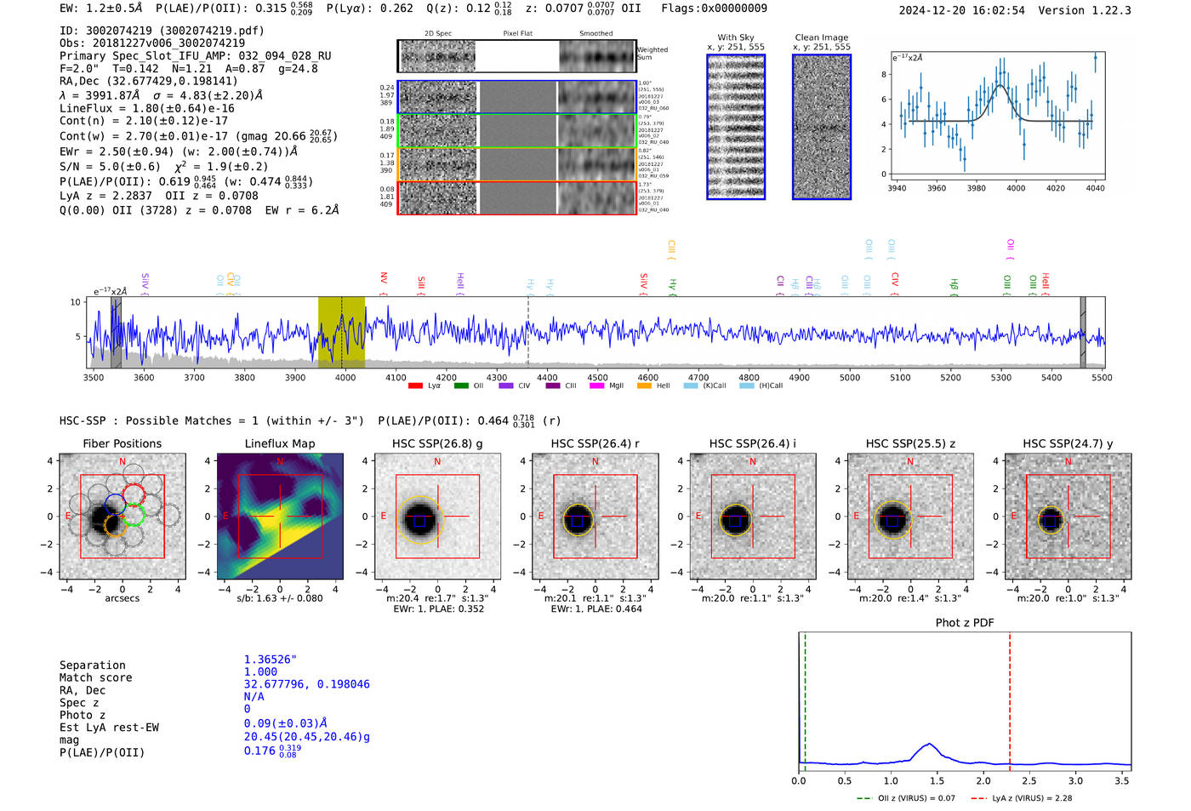Screen dimensions: 1191x811
Task: Click the s/b: 1.63 +/- 0.080 caption
Action: tap(280, 598)
